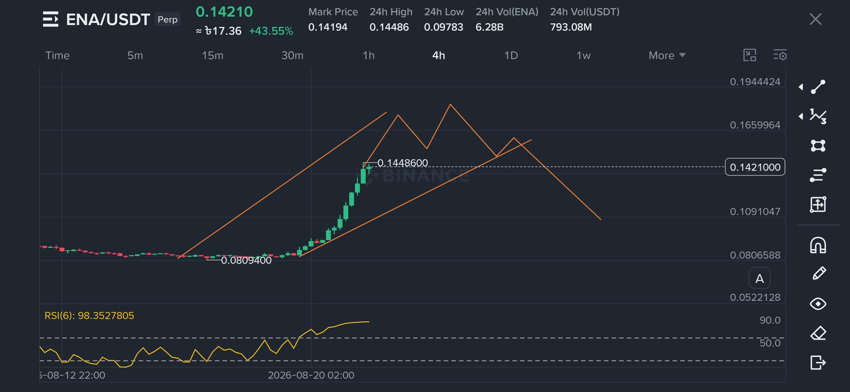Toggle auto scale with the A button
This screenshot has height=392, width=850.
760,278
